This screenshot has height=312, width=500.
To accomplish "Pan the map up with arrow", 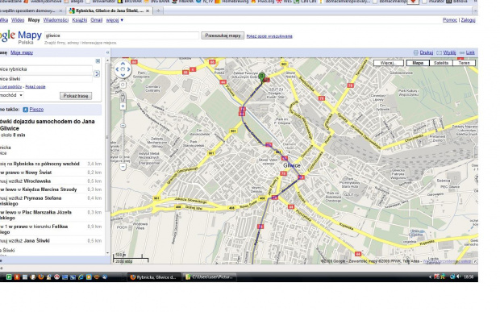I will click(x=123, y=64).
